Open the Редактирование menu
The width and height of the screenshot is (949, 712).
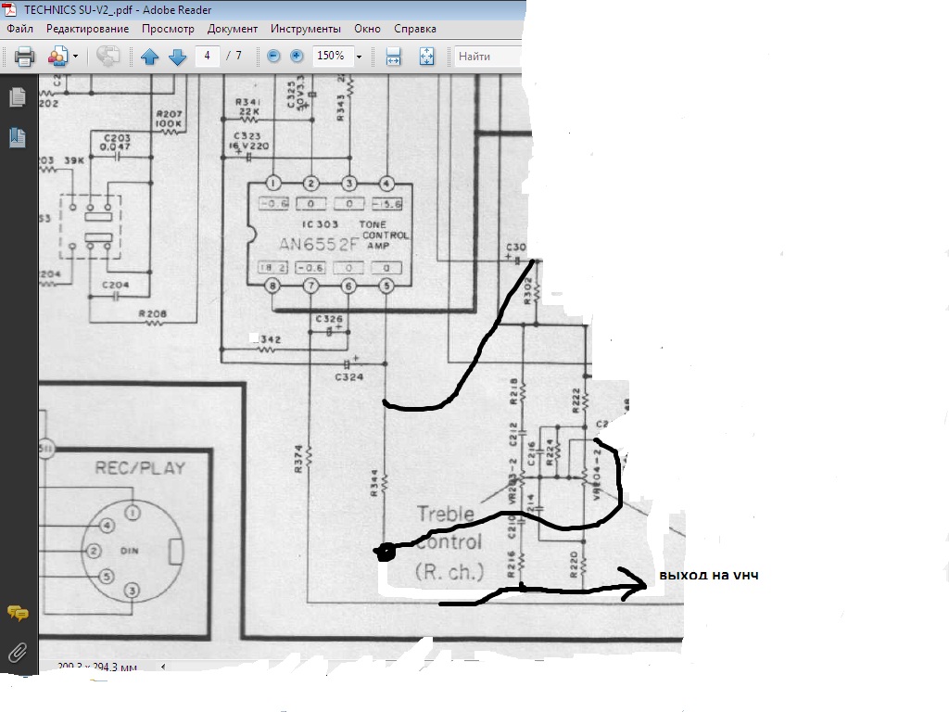(88, 29)
